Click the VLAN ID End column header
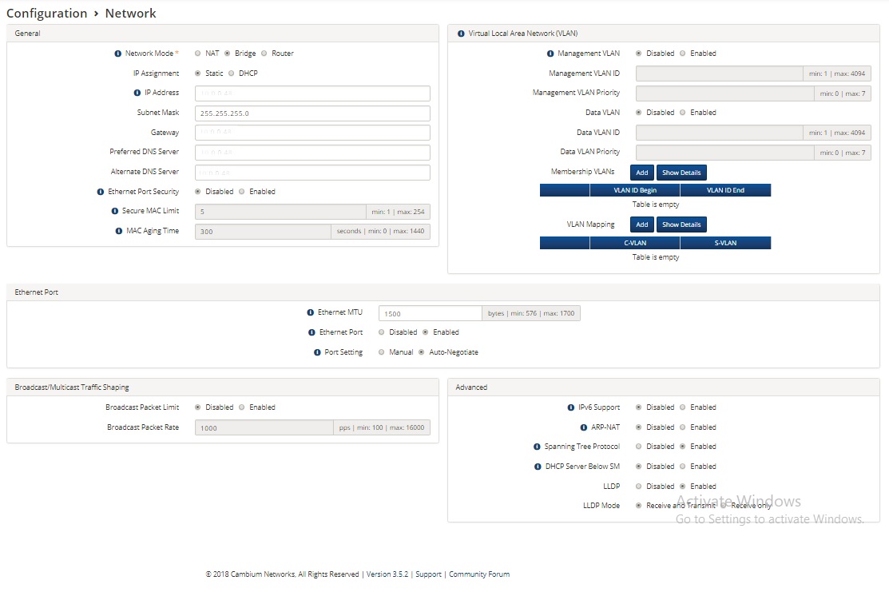Image resolution: width=889 pixels, height=592 pixels. (726, 190)
